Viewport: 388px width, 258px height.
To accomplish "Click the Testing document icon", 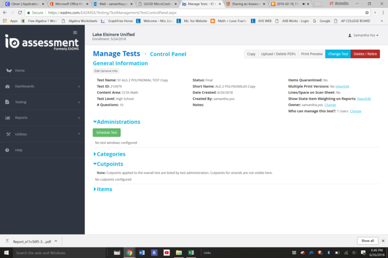I will click(8, 102).
